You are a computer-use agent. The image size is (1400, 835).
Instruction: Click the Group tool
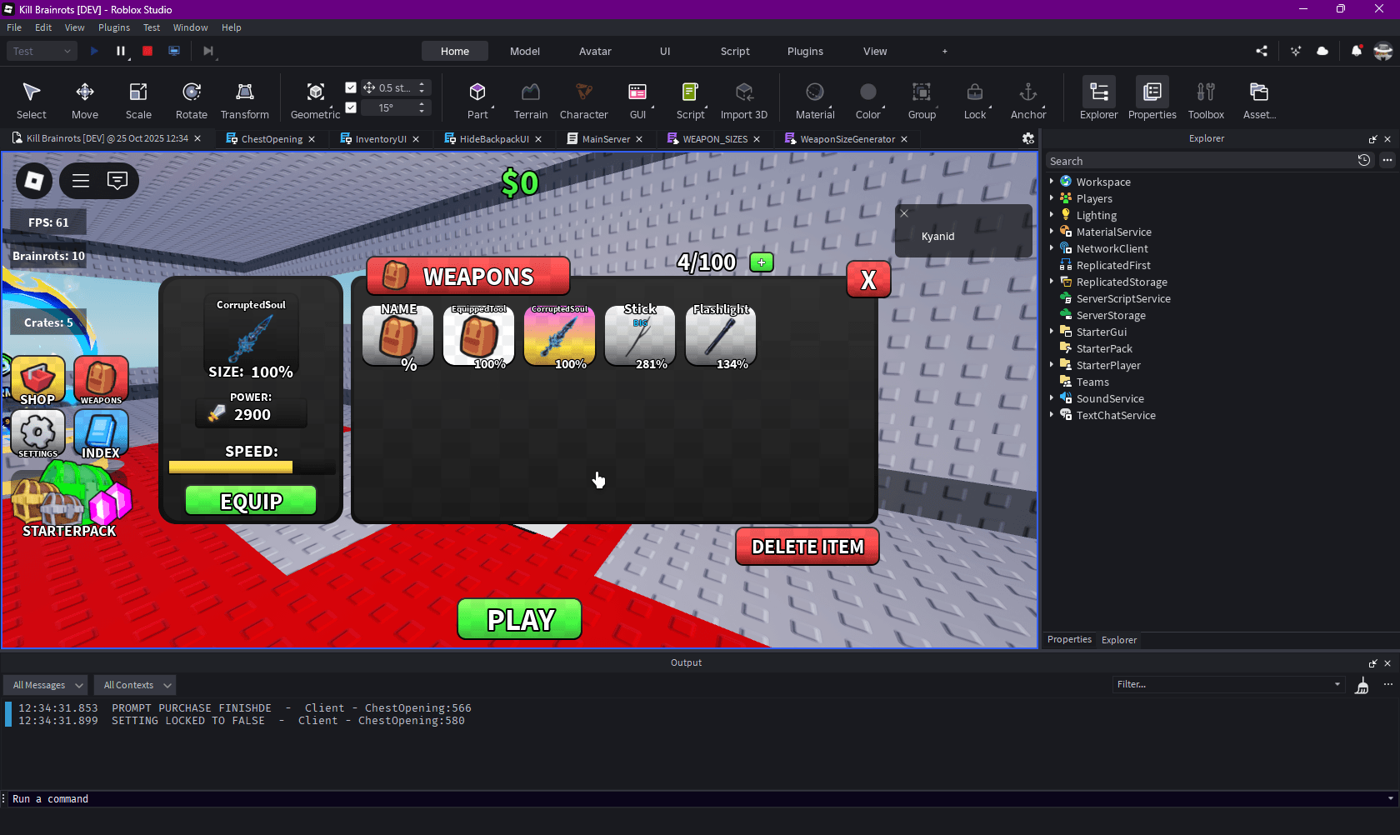pos(922,100)
